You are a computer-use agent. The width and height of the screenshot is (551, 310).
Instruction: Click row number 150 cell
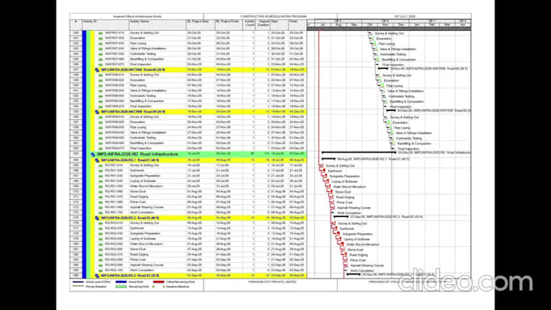pyautogui.click(x=75, y=85)
